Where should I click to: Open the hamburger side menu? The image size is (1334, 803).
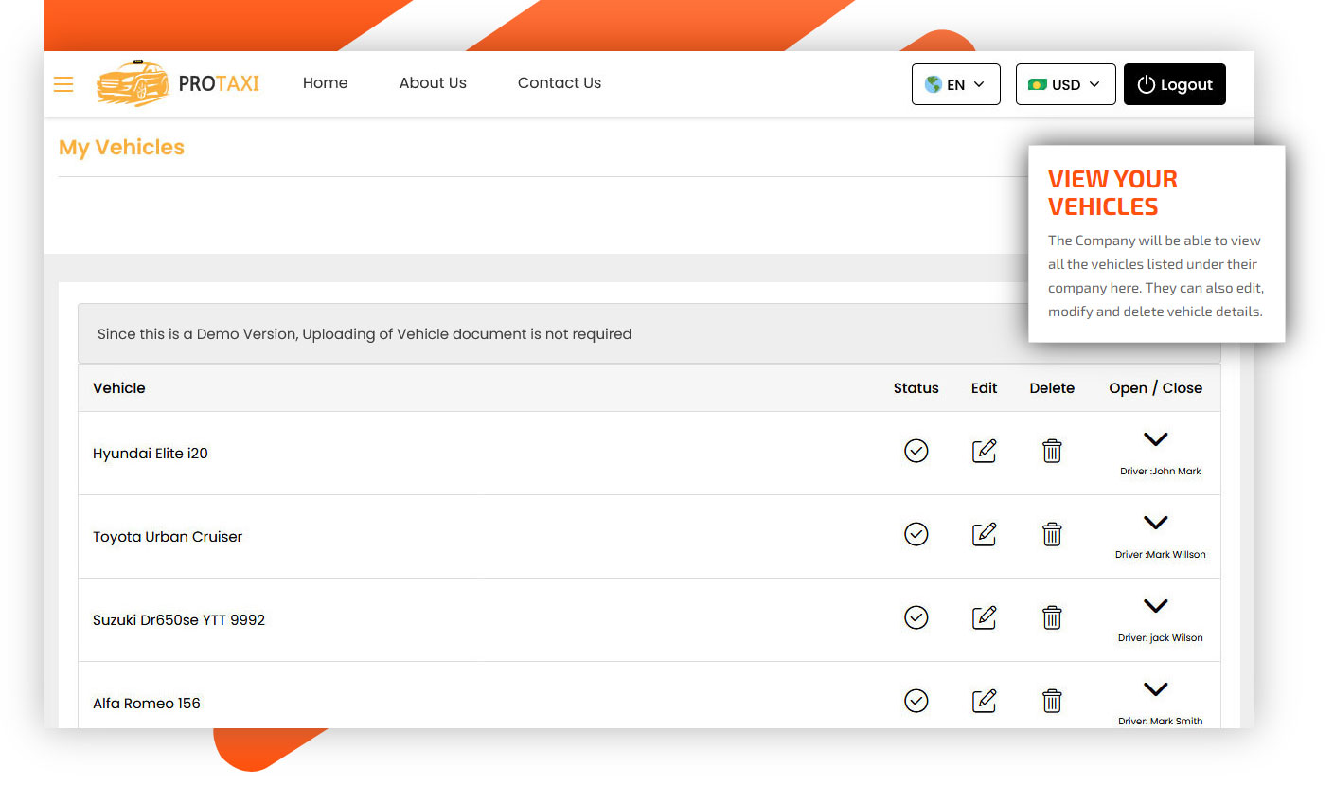coord(63,84)
